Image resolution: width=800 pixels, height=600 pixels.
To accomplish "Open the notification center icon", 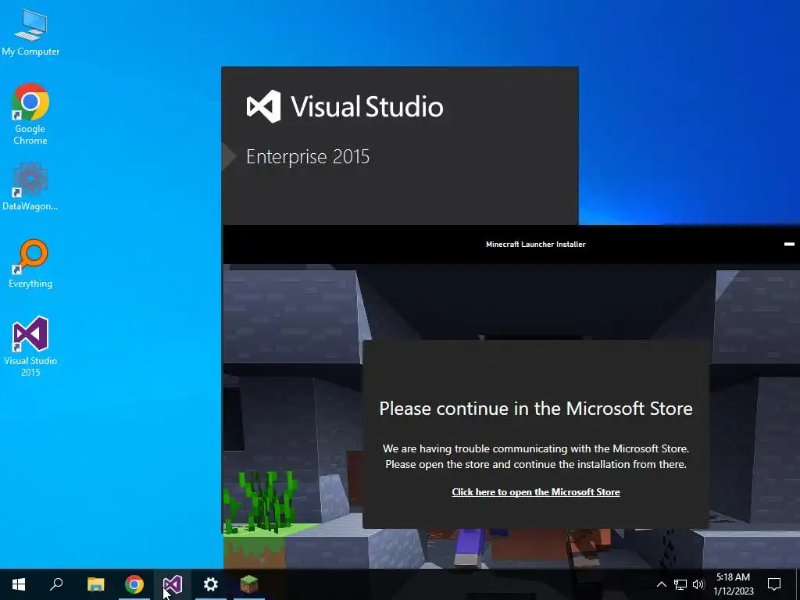I will 774,584.
